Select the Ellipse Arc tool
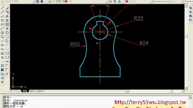 tap(2, 49)
